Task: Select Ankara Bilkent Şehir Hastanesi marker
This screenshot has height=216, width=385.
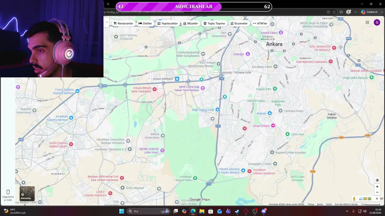Action: [x=155, y=89]
